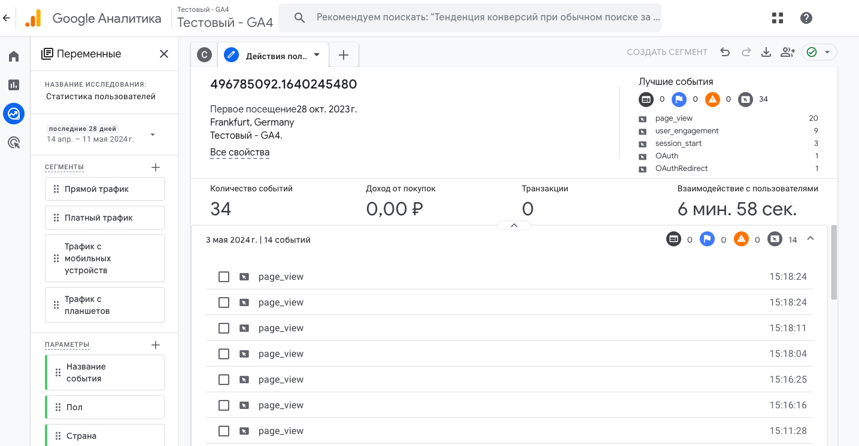Viewport: 859px width, 446px height.
Task: Click the OAuthRedirect top event row
Action: [728, 169]
